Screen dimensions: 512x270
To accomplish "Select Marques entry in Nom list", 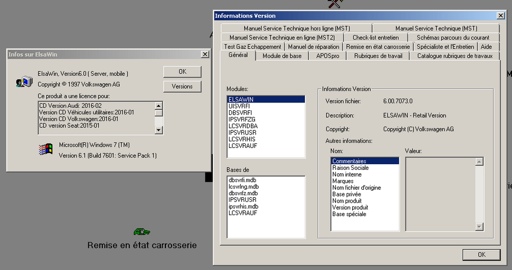I will 365,181.
